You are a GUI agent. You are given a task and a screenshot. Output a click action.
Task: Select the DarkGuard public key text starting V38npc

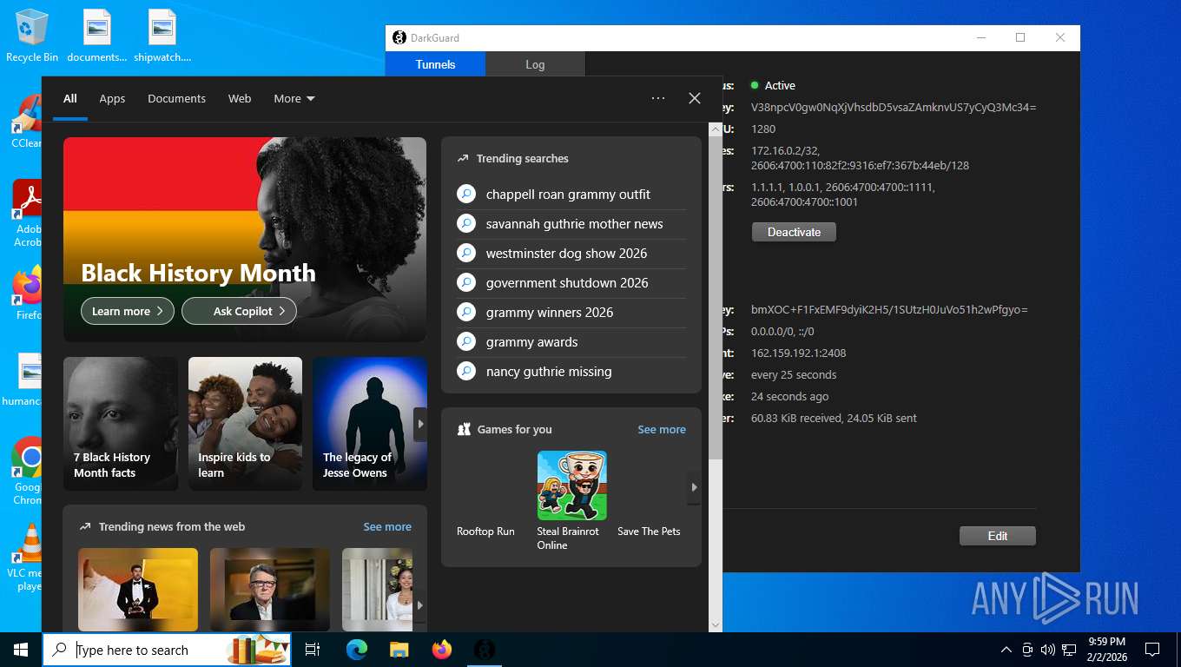894,108
